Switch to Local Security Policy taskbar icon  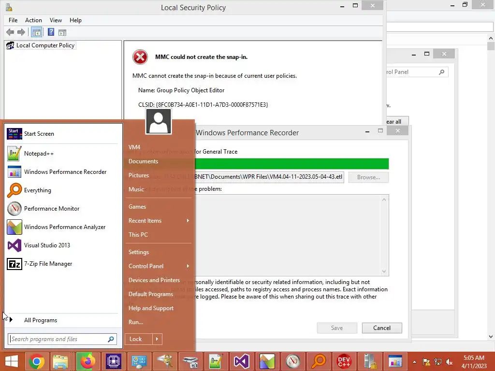369,361
